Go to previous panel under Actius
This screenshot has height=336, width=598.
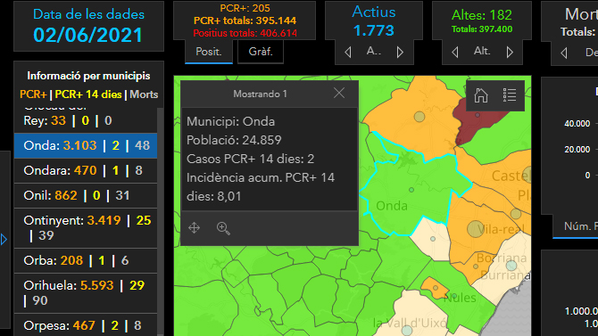(348, 52)
